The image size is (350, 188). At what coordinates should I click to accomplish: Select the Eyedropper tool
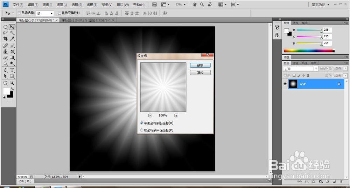12,39
